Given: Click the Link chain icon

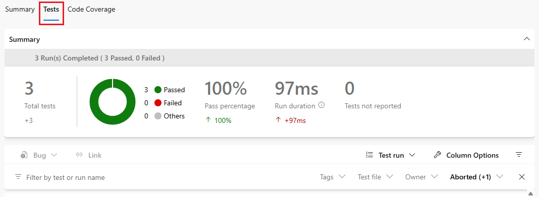Looking at the screenshot, I should tap(79, 155).
